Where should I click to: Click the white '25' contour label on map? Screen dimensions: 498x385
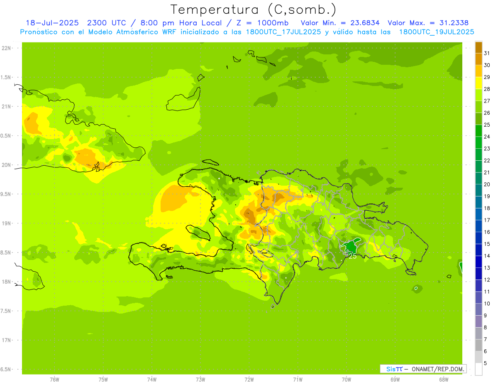pos(352,256)
